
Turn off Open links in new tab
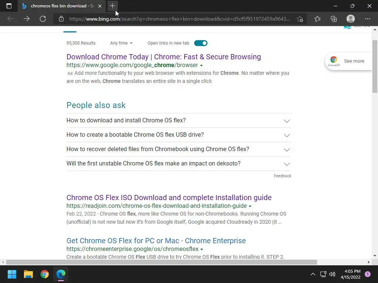coord(200,43)
